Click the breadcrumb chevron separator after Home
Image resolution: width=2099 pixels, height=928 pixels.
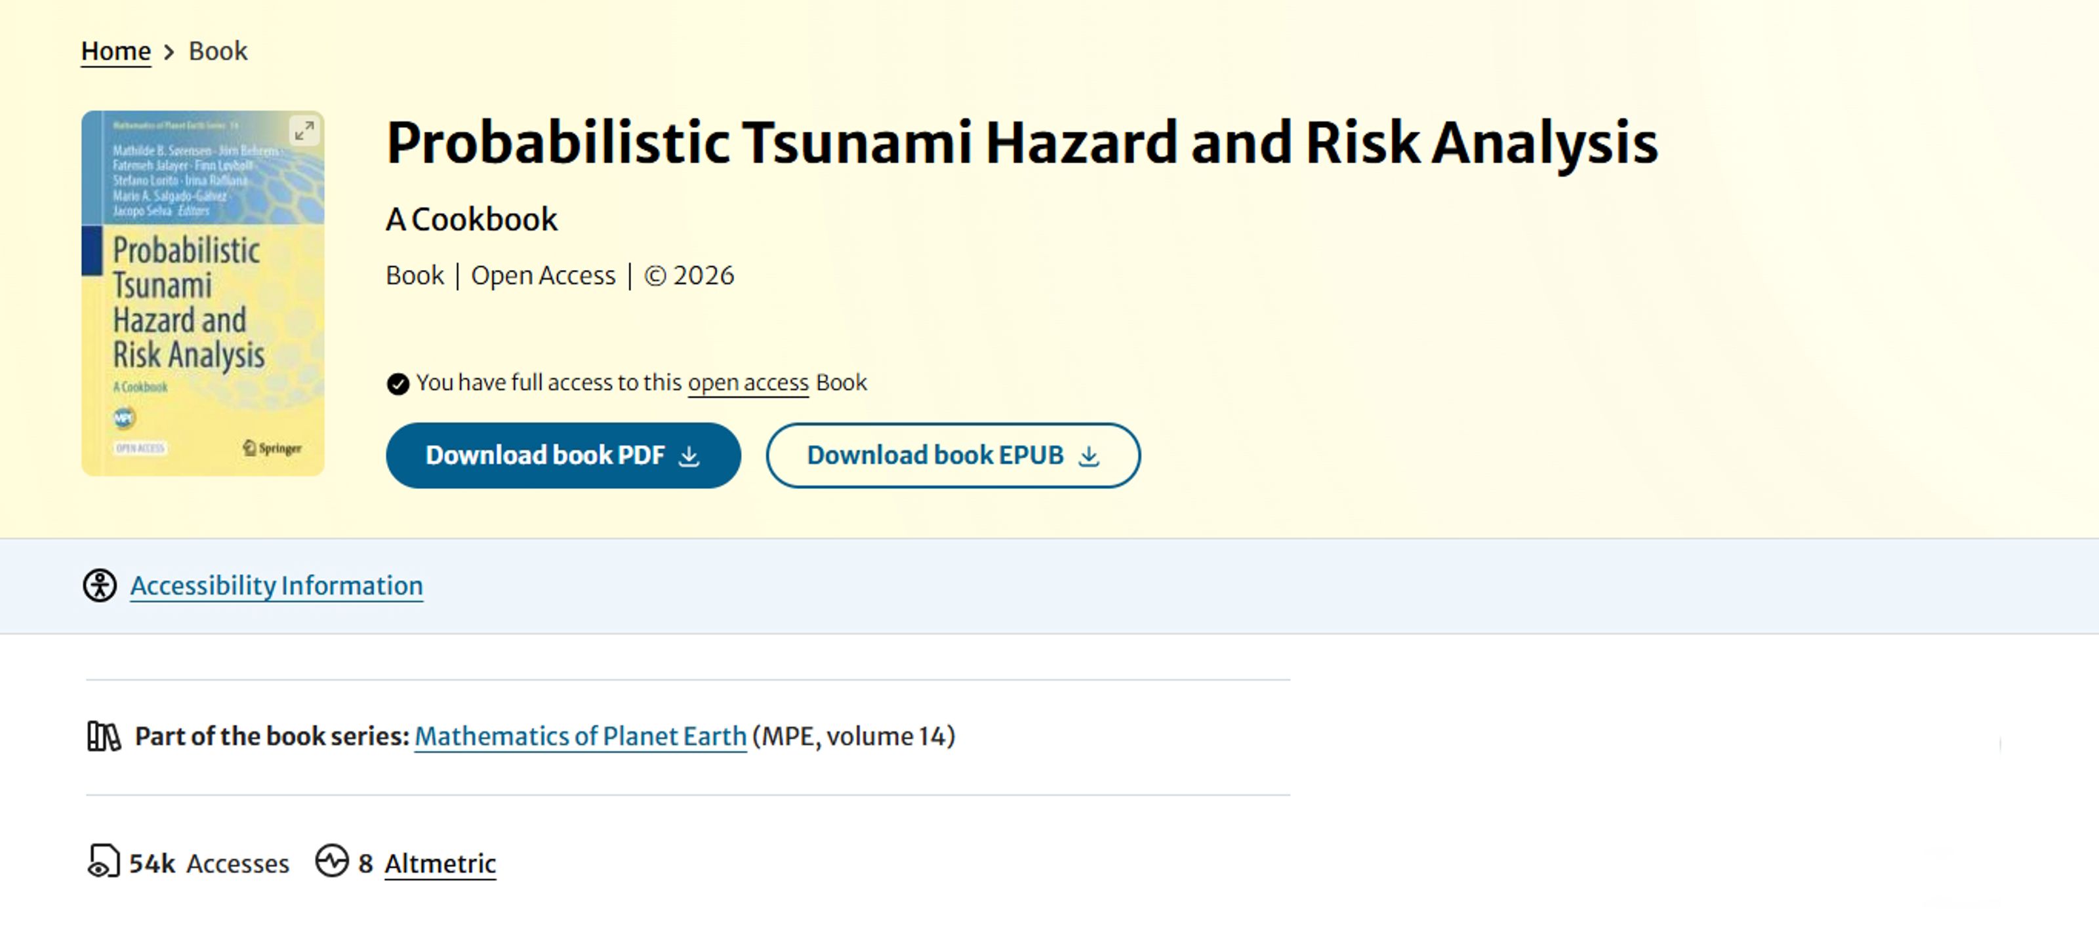[169, 52]
